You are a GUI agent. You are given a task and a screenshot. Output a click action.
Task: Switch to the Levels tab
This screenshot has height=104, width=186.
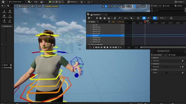click(166, 6)
